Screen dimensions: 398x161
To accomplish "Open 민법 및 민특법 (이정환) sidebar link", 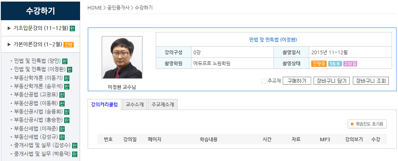I will pos(40,69).
